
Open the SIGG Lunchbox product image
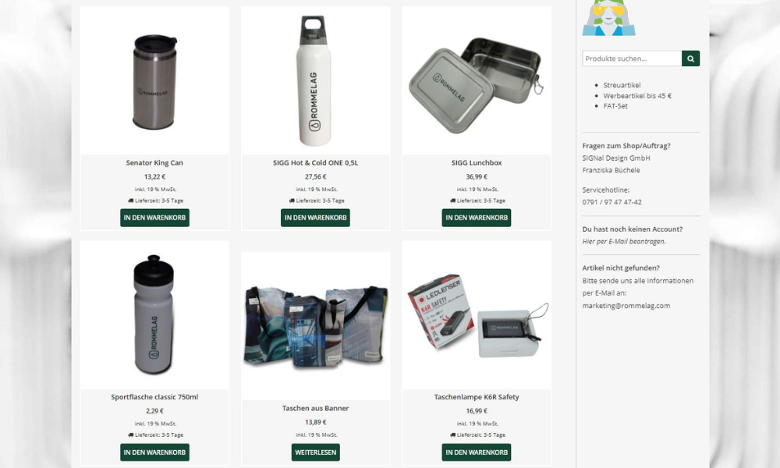pos(477,80)
